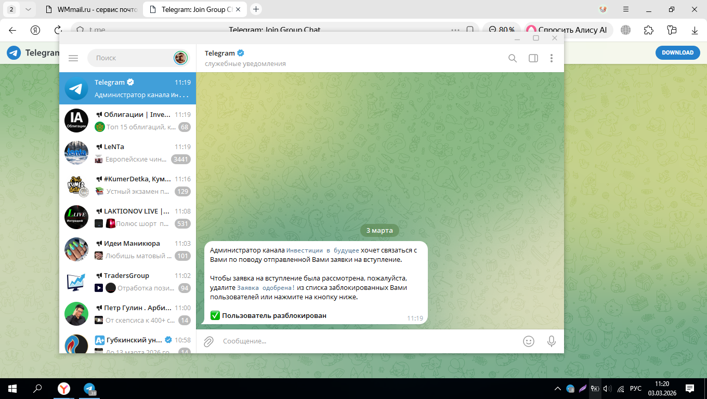707x399 pixels.
Task: Click the globe icon in the browser toolbar
Action: (626, 30)
